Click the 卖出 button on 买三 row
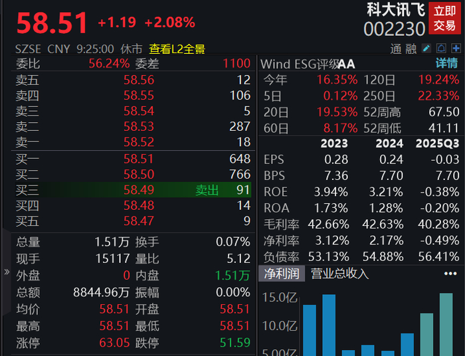Image resolution: width=465 pixels, height=356 pixels. (207, 190)
